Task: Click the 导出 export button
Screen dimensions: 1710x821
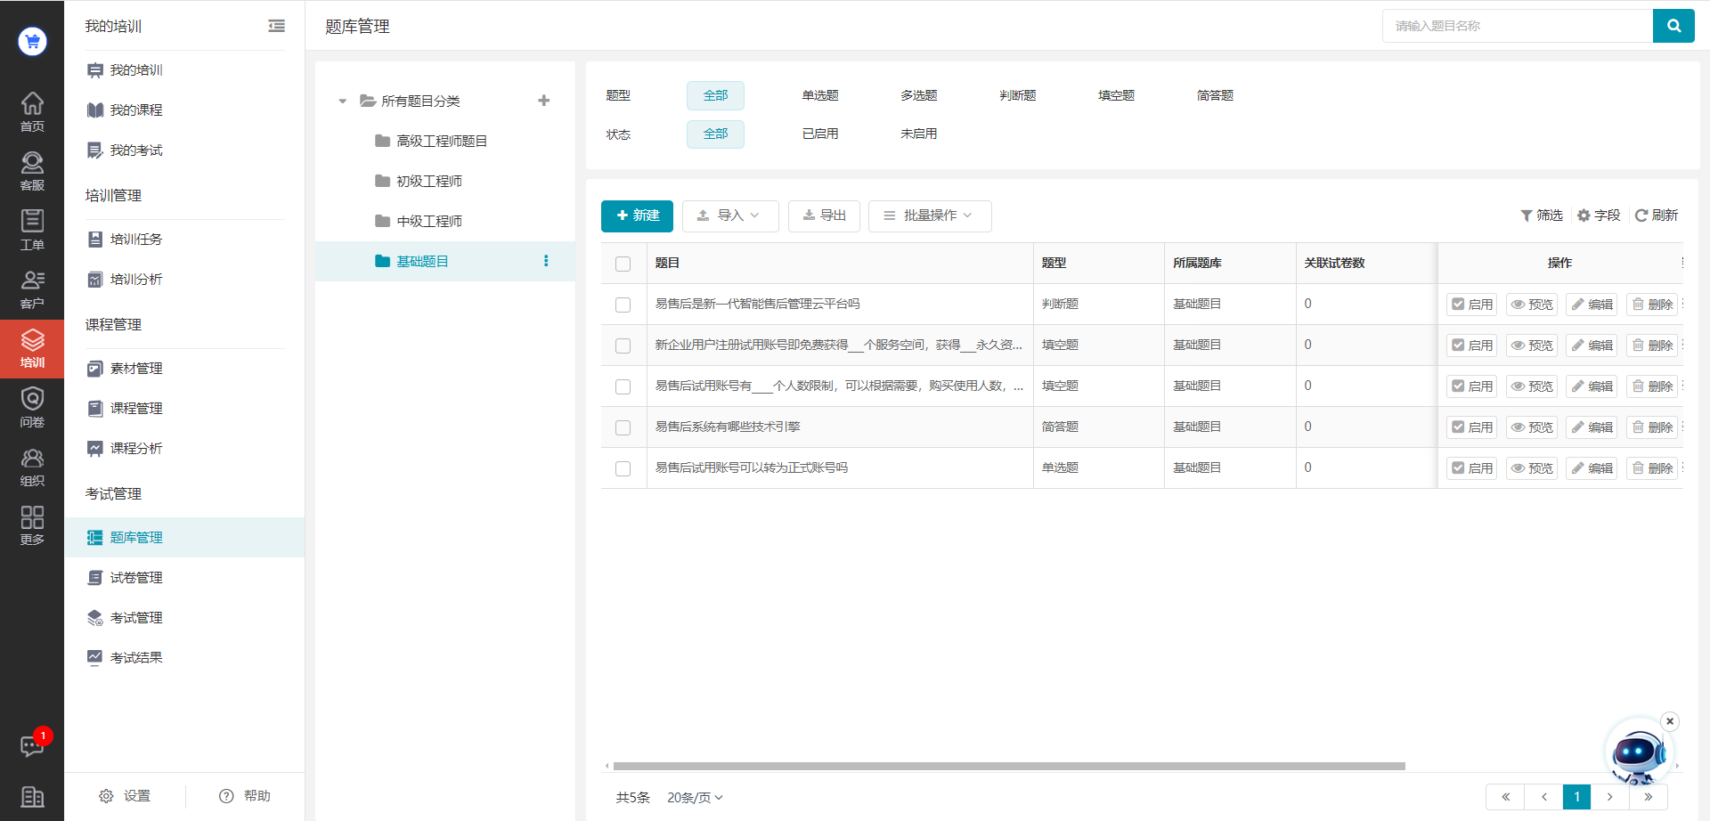Action: (x=824, y=215)
